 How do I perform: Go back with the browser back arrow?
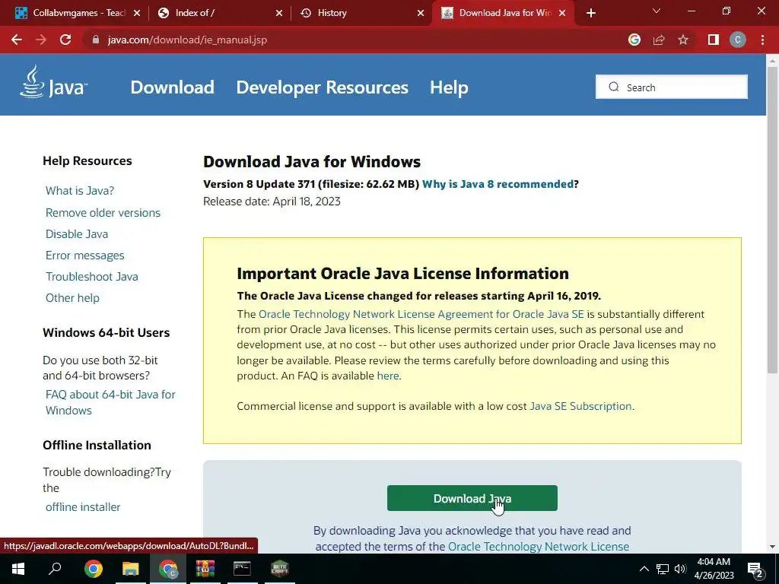coord(17,40)
